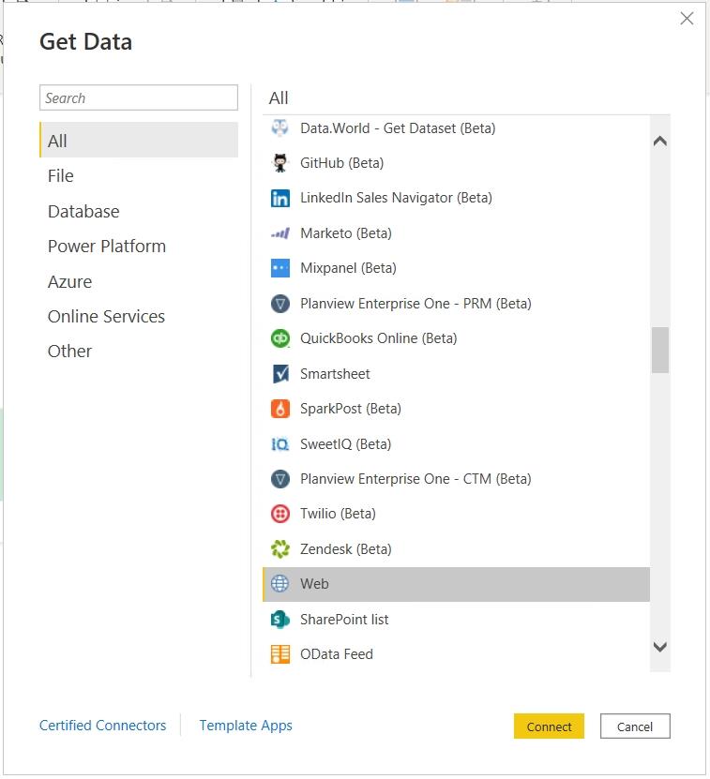Click the connector list scrollbar thumb
This screenshot has width=710, height=779.
[659, 351]
